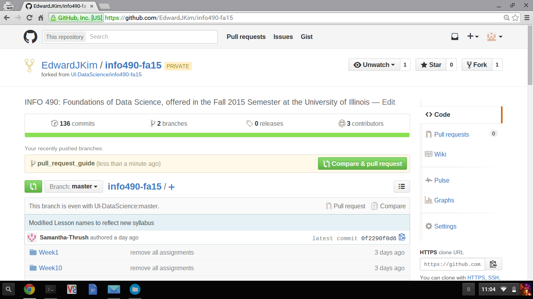Screen dimensions: 533x299
Task: Open the Unwatch dropdown button
Action: pyautogui.click(x=374, y=65)
